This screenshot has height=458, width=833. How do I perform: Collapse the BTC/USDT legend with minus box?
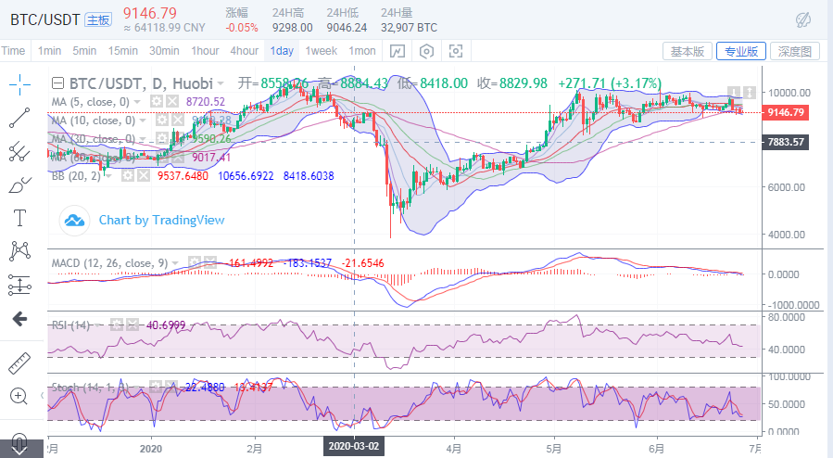click(57, 83)
